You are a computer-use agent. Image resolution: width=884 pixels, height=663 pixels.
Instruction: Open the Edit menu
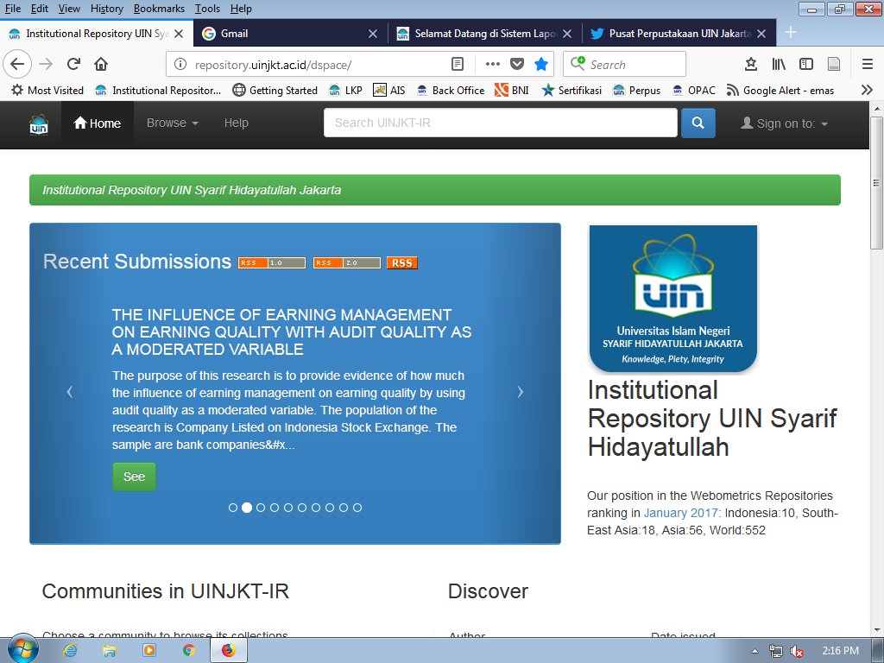(x=40, y=9)
